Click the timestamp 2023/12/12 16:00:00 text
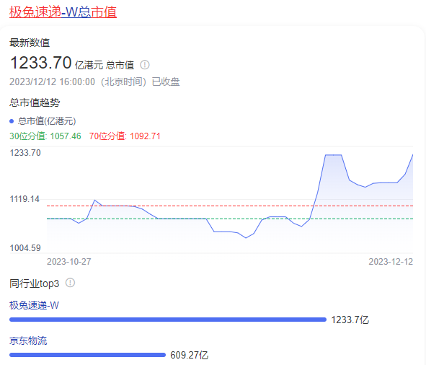 (x=52, y=82)
